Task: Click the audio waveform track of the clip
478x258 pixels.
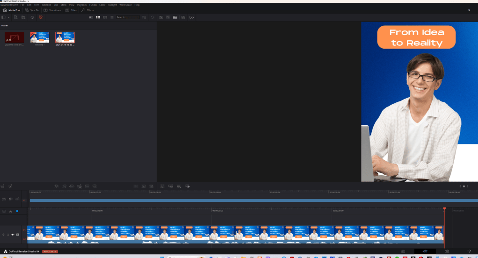Action: pos(235,242)
